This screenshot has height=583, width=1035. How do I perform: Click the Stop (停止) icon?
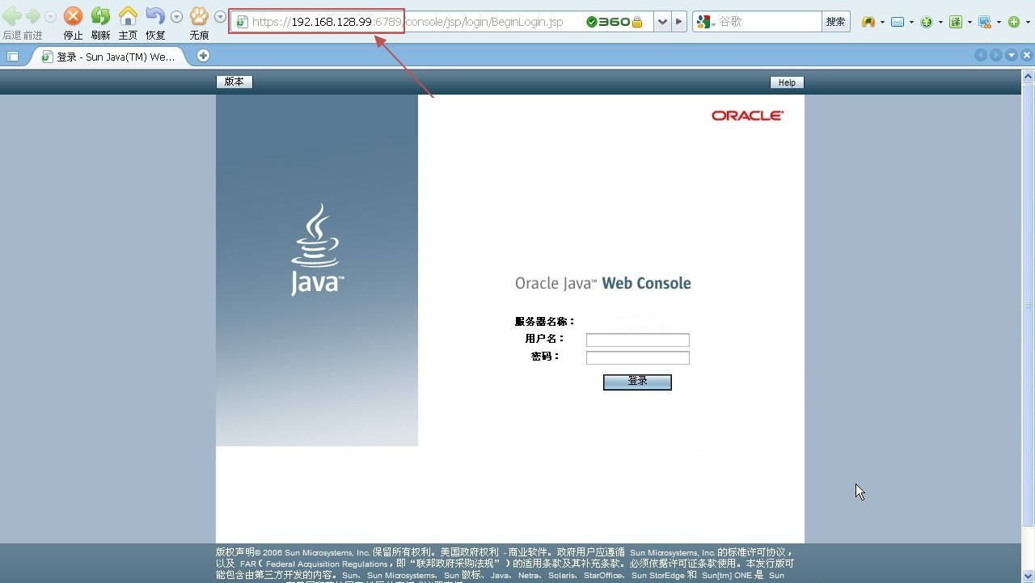(x=73, y=16)
